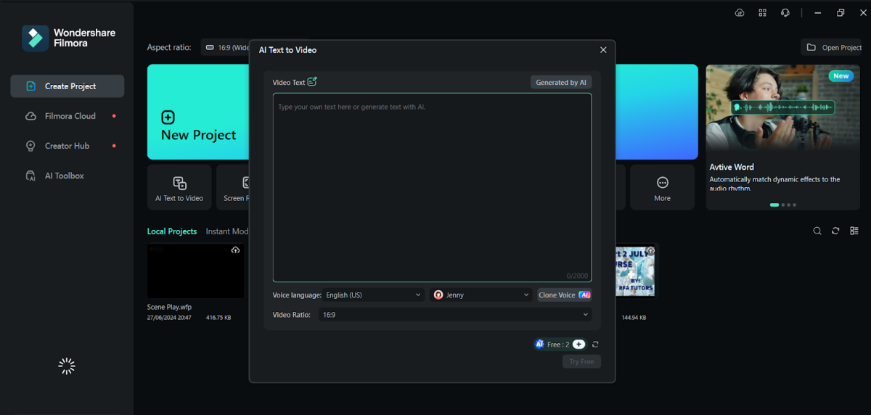Open the Jenny voice selection dropdown
The width and height of the screenshot is (871, 415).
tap(482, 295)
